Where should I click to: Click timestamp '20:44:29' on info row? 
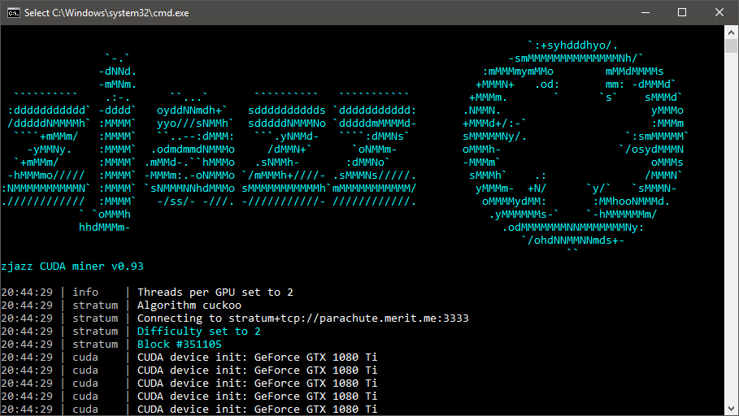[27, 292]
